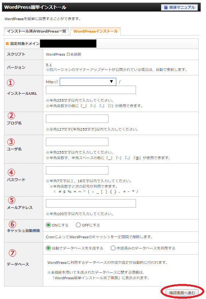Select OFFにする for cache auto-delete
The height and width of the screenshot is (299, 206).
point(78,225)
